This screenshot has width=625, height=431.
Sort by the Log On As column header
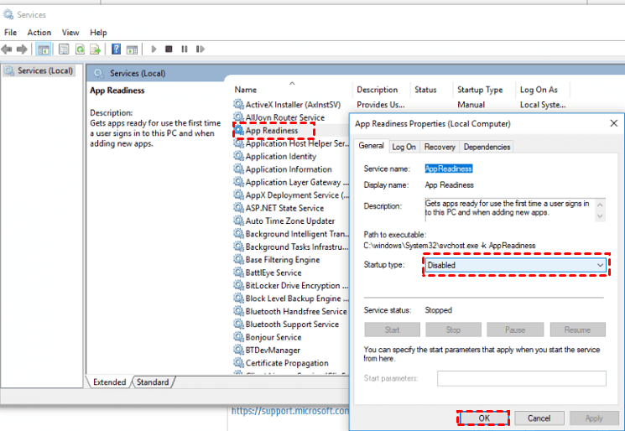(x=539, y=90)
